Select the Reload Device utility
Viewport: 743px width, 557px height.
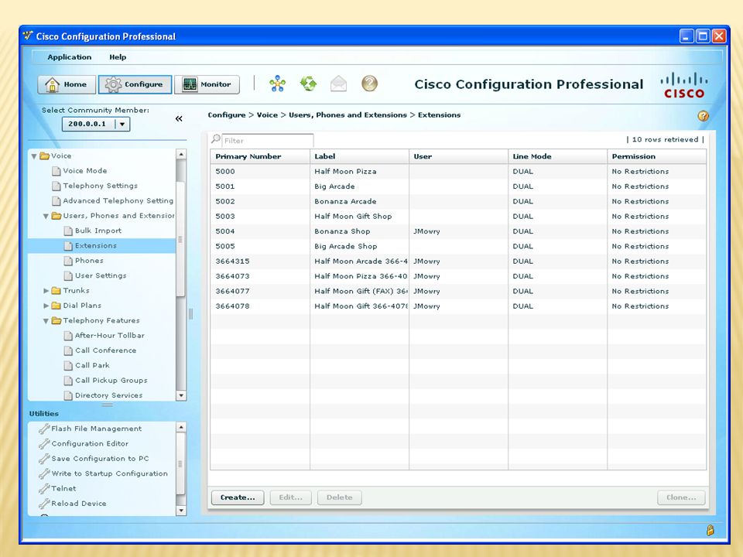[79, 504]
